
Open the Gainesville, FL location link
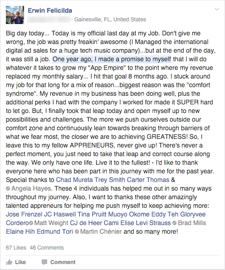point(110,20)
